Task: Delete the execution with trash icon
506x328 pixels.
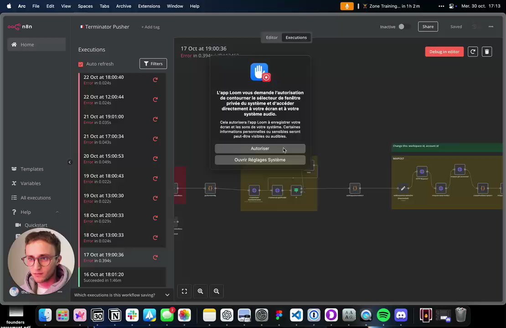Action: pyautogui.click(x=487, y=51)
